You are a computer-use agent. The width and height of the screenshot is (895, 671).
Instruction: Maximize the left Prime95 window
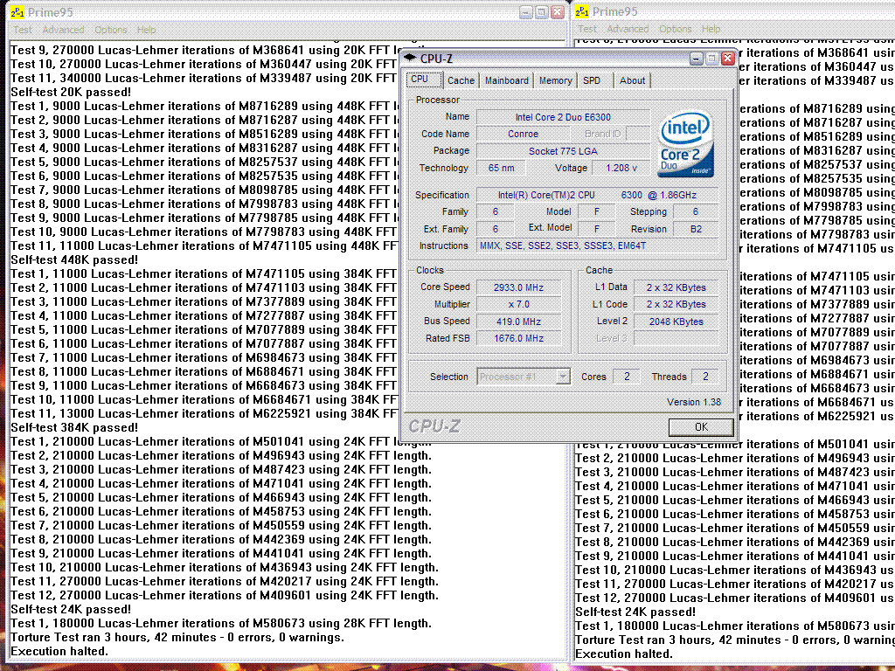(542, 12)
